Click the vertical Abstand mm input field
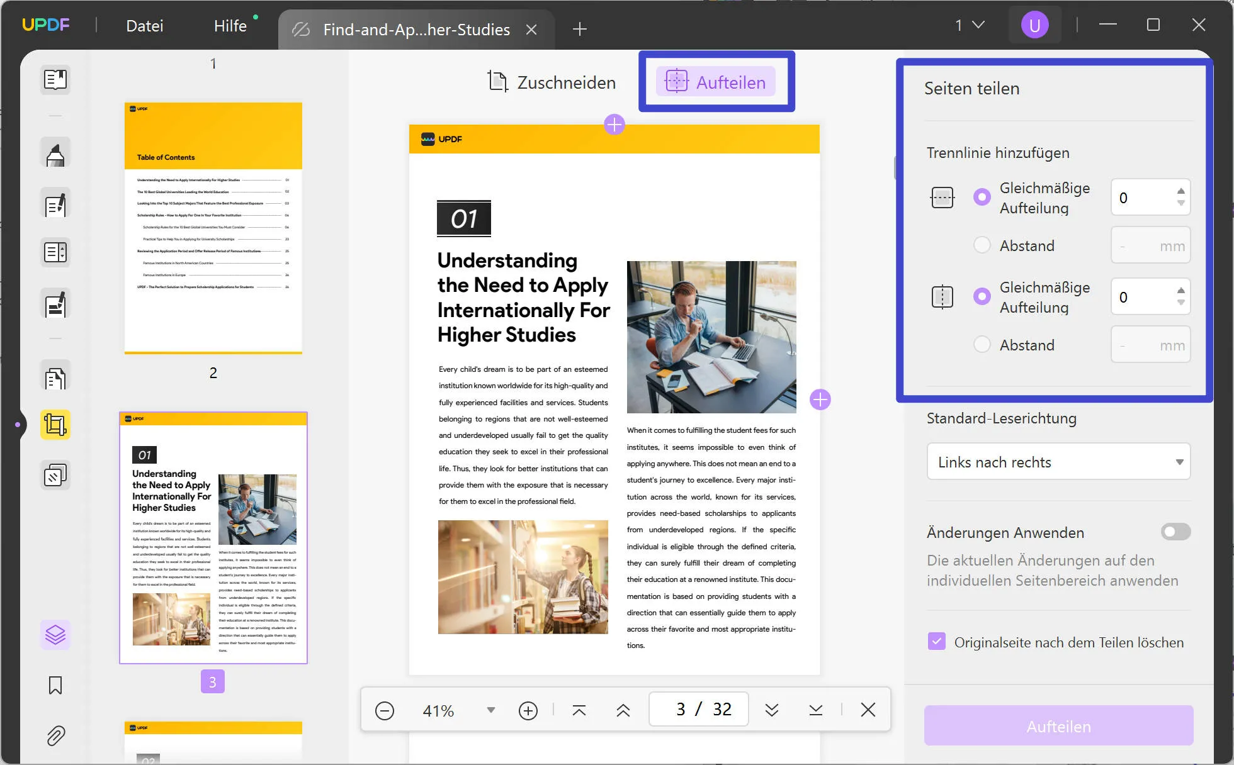 click(x=1150, y=345)
